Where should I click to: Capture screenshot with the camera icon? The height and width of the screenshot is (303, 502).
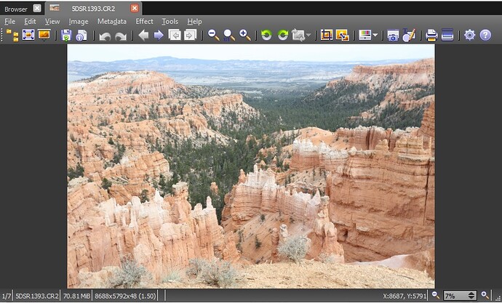click(x=393, y=35)
